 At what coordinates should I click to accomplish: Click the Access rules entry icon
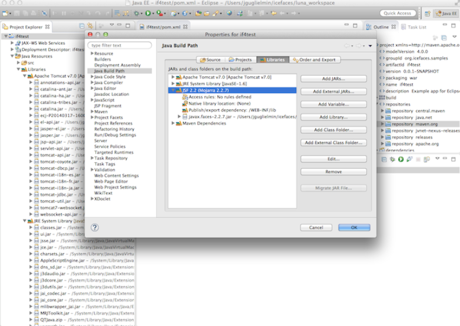[185, 97]
